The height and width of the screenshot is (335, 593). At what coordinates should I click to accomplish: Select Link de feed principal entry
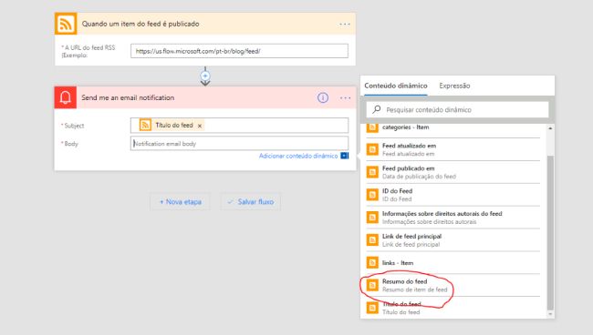point(453,240)
